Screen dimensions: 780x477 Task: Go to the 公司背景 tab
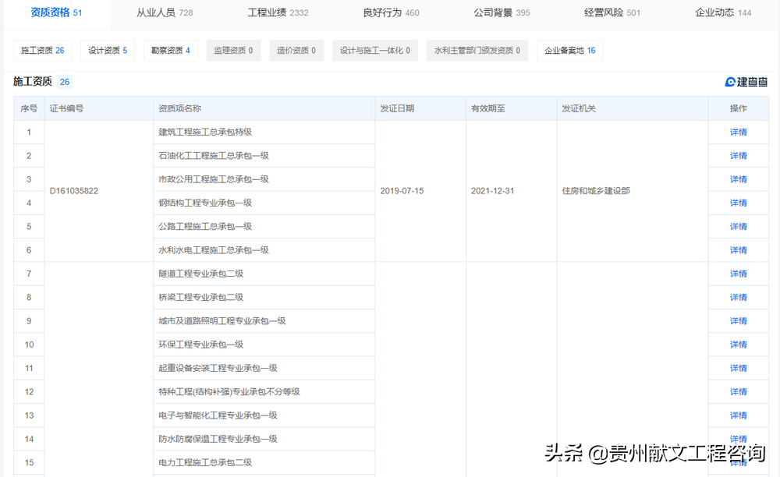point(502,12)
